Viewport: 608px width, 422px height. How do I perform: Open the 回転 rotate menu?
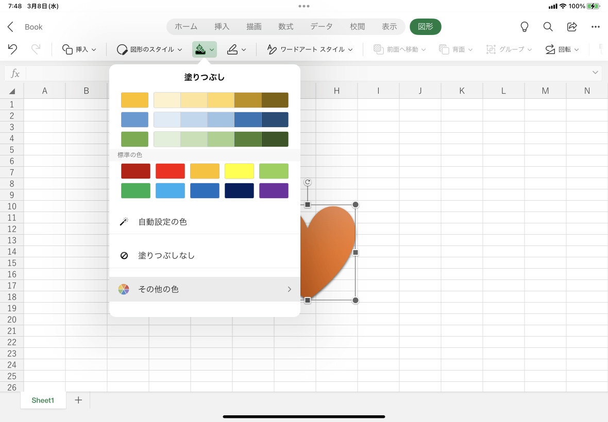pos(562,49)
